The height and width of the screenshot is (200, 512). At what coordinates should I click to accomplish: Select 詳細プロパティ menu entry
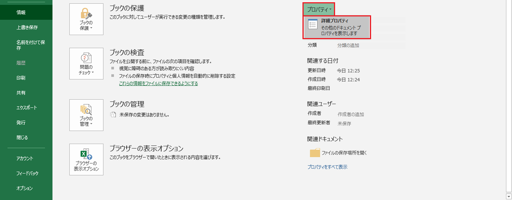(x=337, y=27)
